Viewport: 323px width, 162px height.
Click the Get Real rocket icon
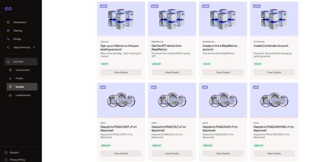pyautogui.click(x=8, y=62)
